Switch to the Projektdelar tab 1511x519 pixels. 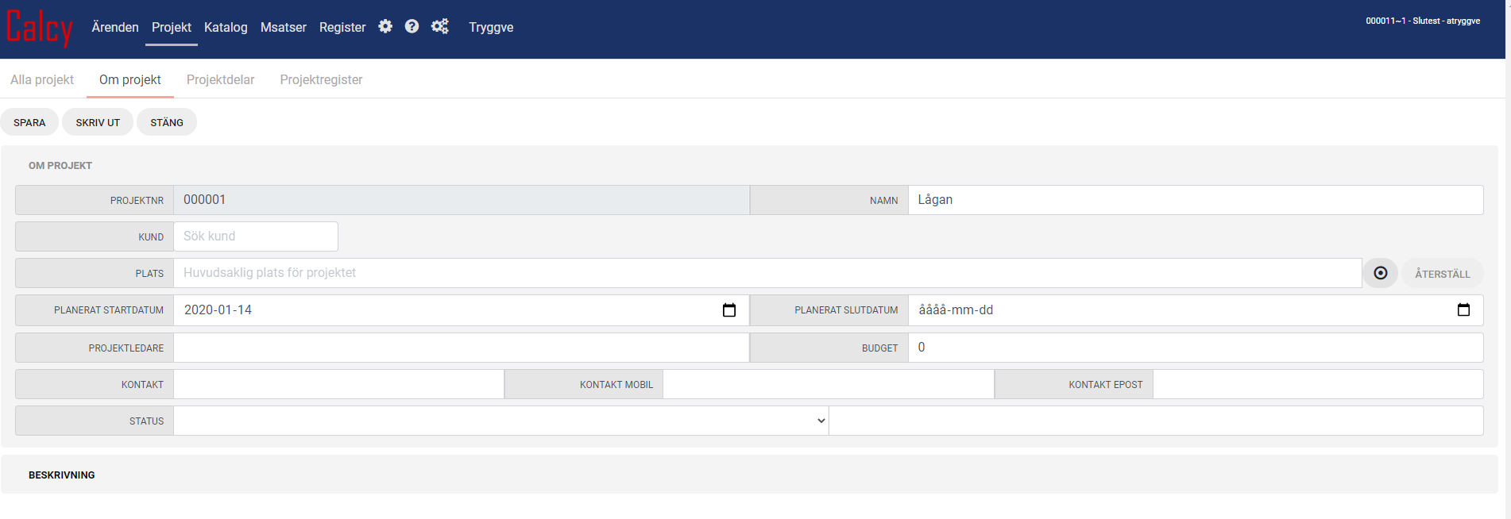click(220, 79)
